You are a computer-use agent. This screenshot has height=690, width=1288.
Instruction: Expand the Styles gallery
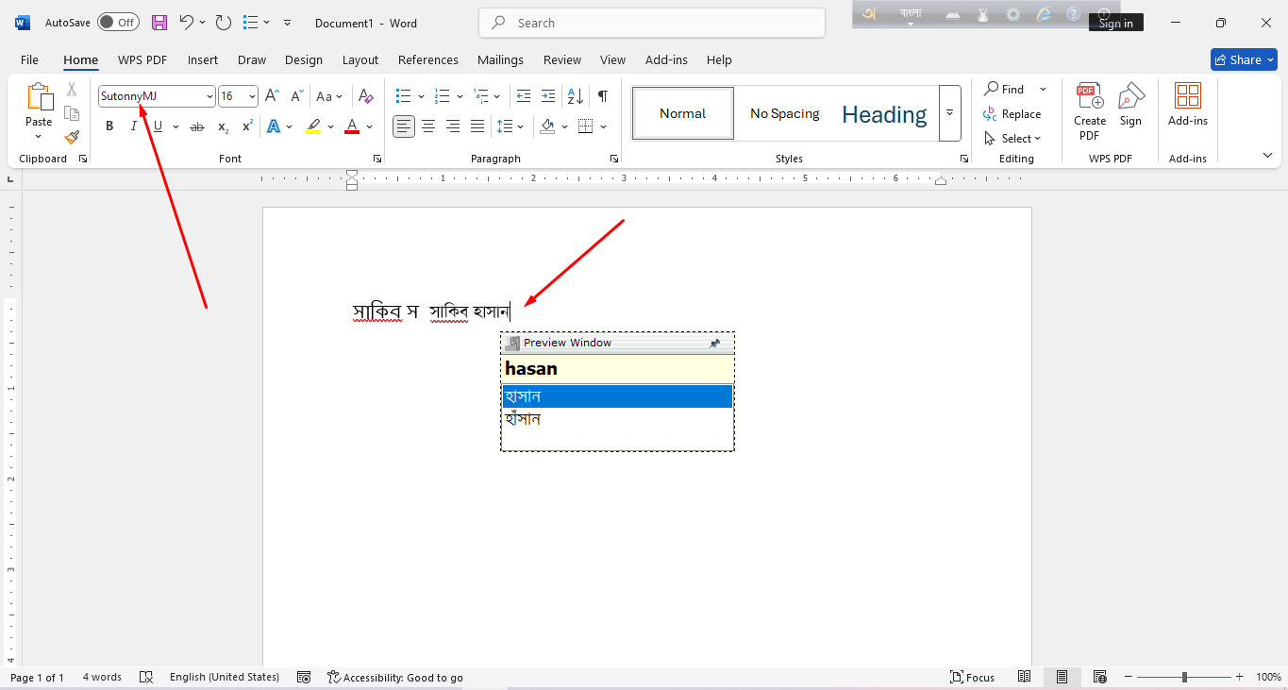pos(949,113)
